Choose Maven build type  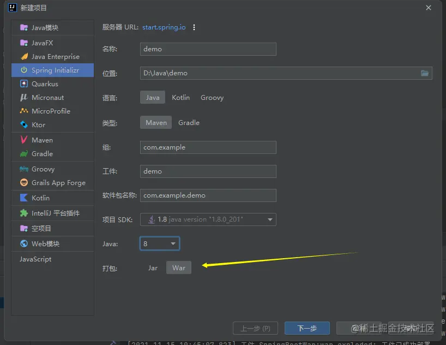156,122
